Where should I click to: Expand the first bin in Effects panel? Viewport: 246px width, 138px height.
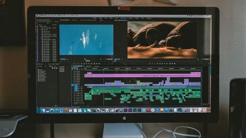(38, 70)
